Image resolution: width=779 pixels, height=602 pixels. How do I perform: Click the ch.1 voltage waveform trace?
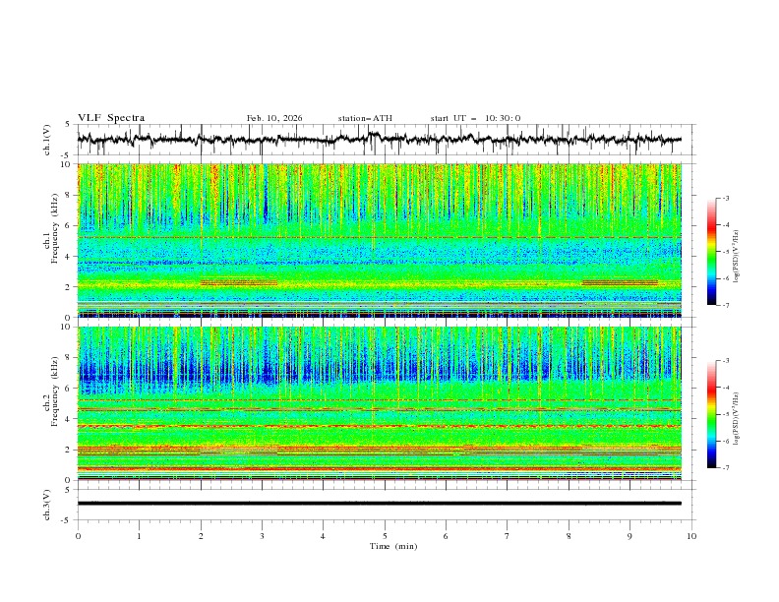pyautogui.click(x=379, y=140)
